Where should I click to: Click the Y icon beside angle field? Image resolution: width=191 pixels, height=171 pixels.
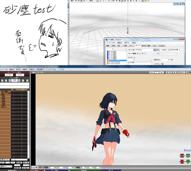pos(88,168)
